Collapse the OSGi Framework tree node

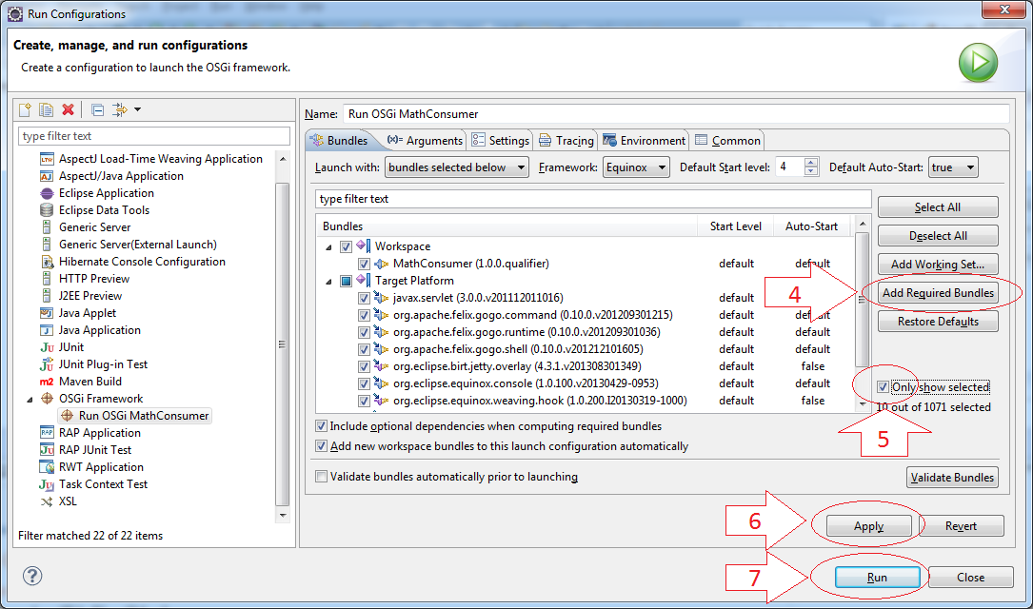coord(30,399)
